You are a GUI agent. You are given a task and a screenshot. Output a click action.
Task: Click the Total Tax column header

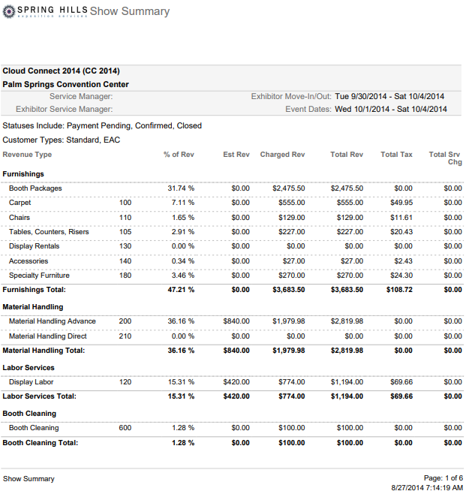coord(396,155)
